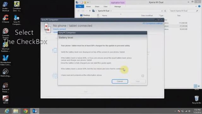Open the 'PC Companion settings' link
Viewport: 202px width, 114px height.
152,23
